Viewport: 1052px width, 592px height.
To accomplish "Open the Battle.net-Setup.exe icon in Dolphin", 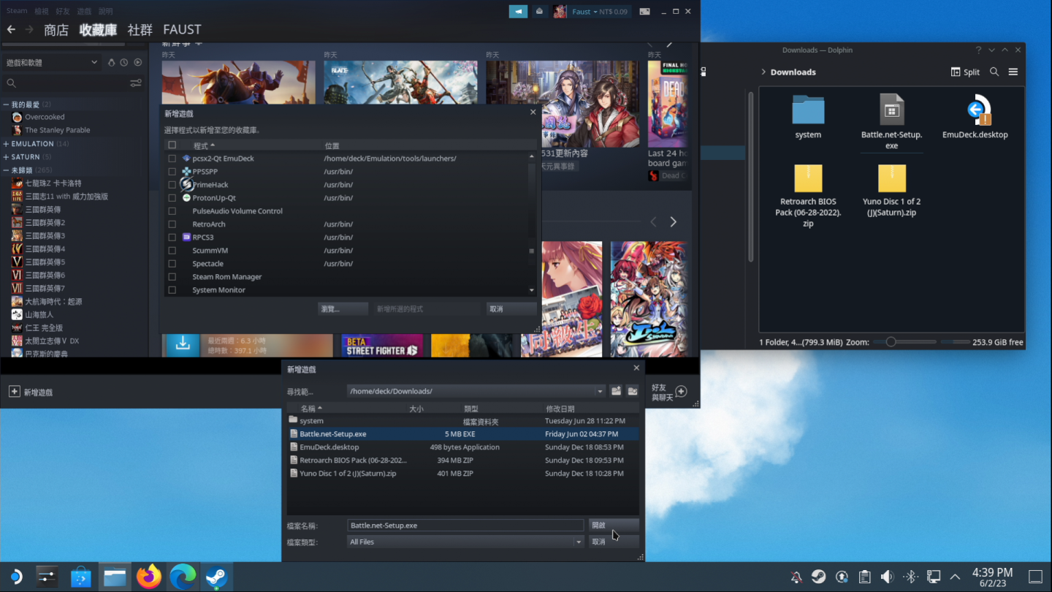I will [891, 110].
